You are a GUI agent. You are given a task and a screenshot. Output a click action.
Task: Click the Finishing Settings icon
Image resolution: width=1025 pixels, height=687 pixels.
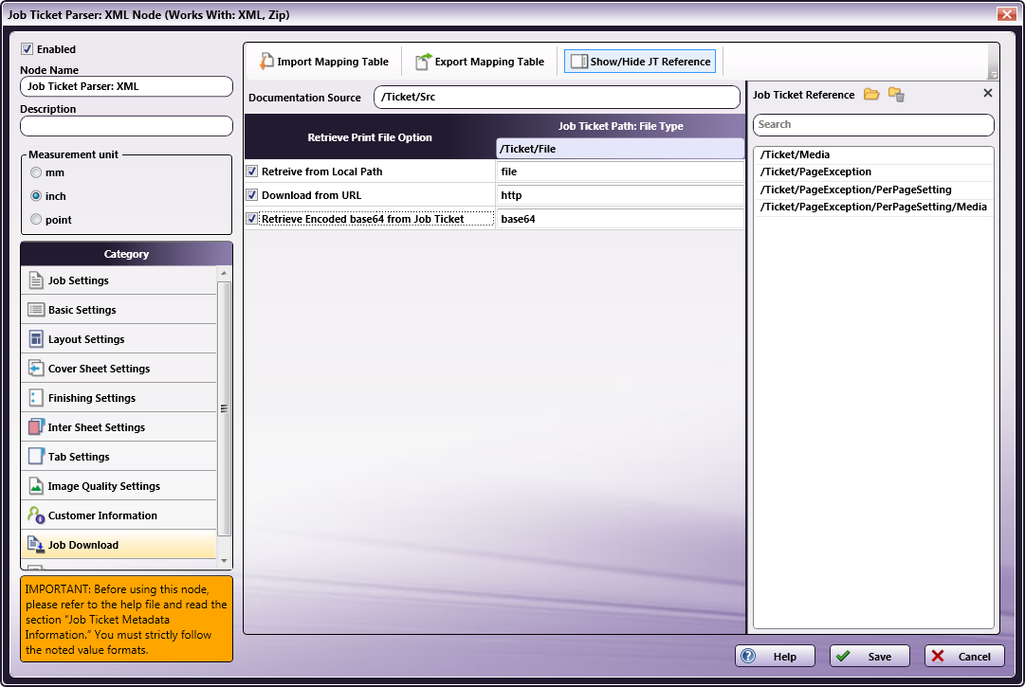pos(36,398)
